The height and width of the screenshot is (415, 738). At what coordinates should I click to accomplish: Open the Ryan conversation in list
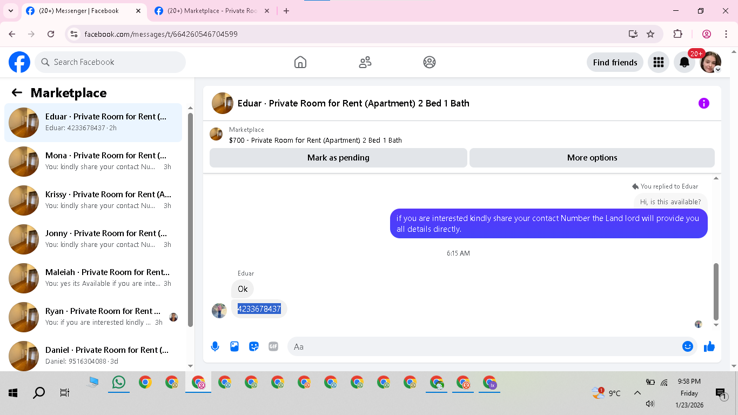(93, 317)
